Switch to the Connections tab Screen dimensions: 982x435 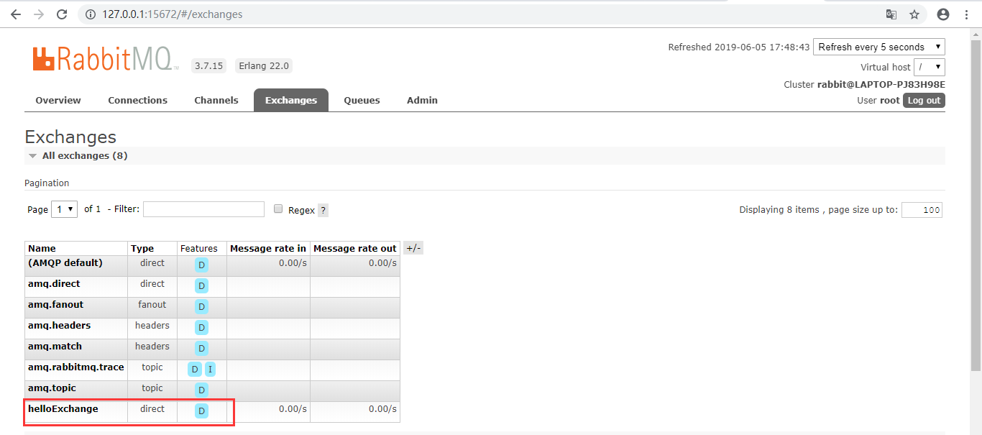[138, 100]
